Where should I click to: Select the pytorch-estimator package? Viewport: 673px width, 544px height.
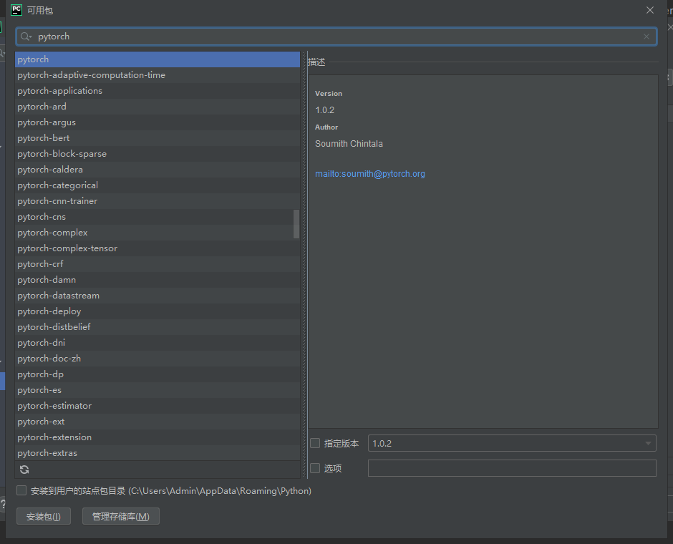point(157,406)
